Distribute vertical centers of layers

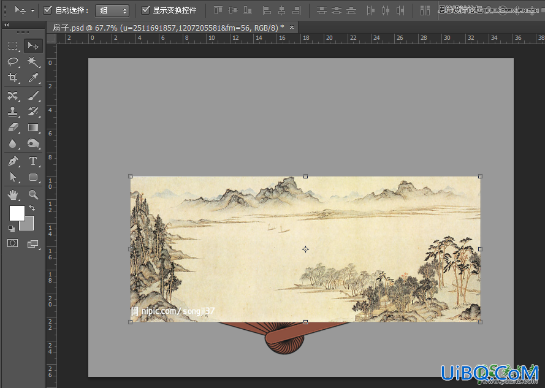[x=337, y=10]
